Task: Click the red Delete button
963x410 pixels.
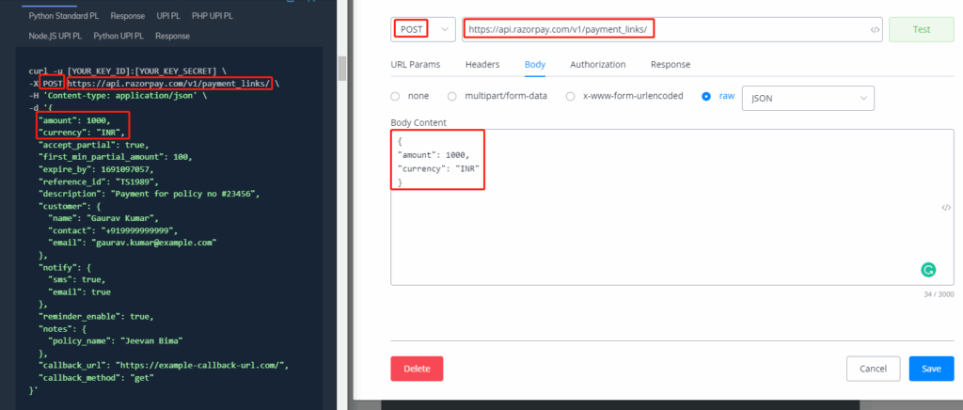Action: coord(417,369)
